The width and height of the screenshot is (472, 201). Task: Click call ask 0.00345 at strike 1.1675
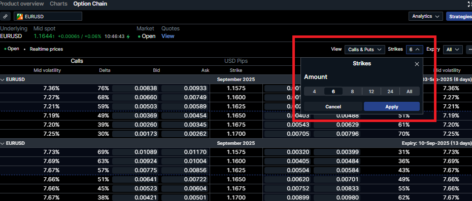pyautogui.click(x=185, y=125)
